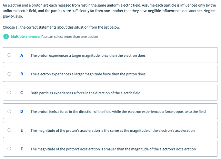This screenshot has height=159, width=221.
Task: Select the radio circle for option A
Action: 9,55
